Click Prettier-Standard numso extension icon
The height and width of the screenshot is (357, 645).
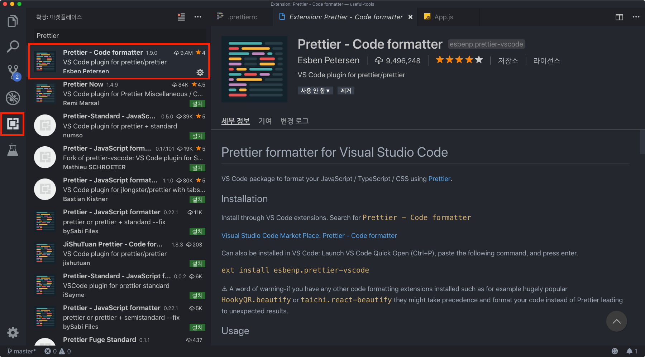point(45,126)
